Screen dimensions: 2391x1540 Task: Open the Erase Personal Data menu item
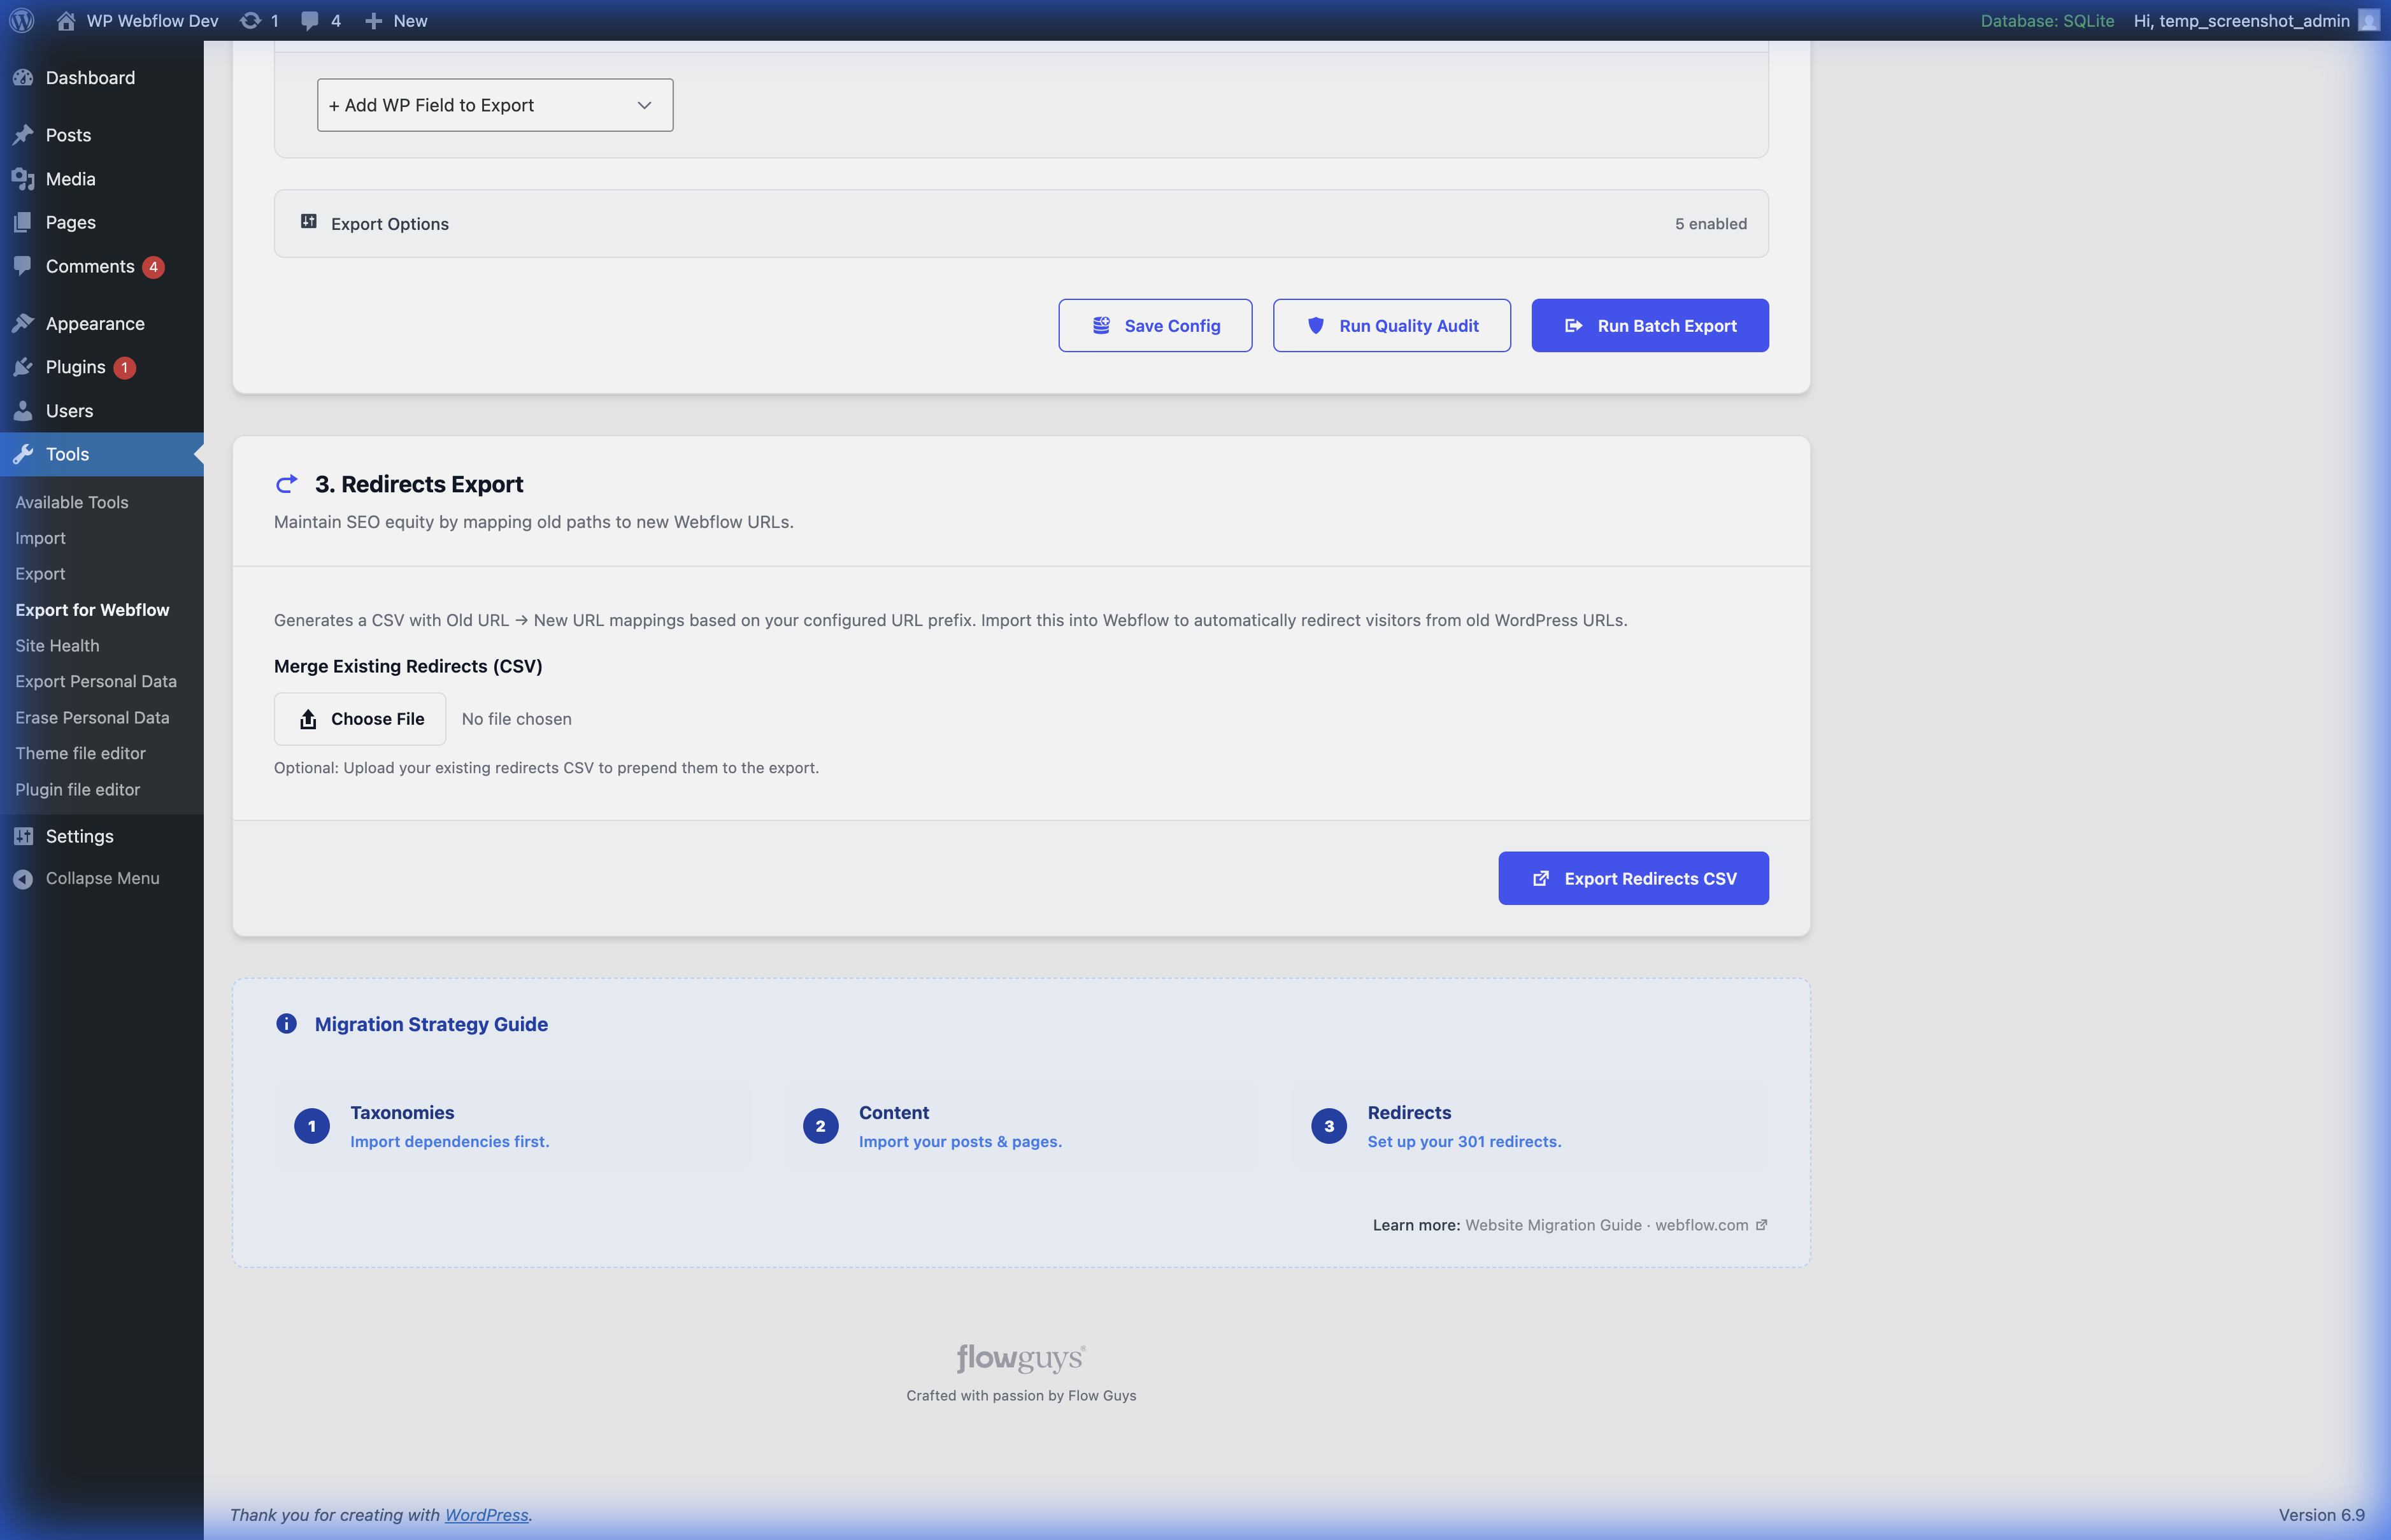click(x=92, y=717)
